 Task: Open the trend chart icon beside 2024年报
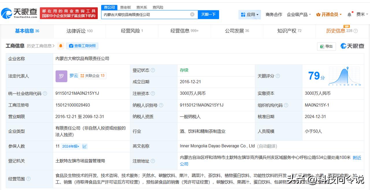click(x=85, y=146)
